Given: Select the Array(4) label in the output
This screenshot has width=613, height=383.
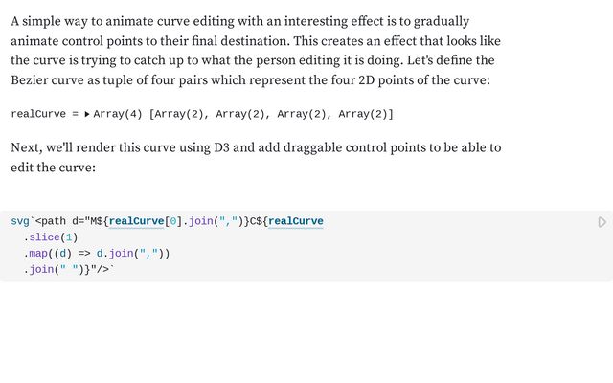Looking at the screenshot, I should (x=118, y=114).
